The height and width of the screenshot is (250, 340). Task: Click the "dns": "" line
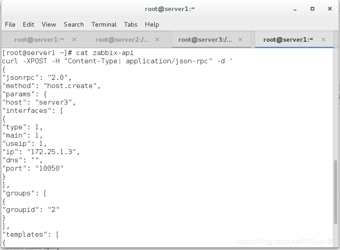(22, 160)
